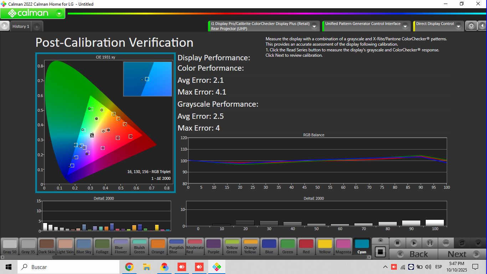
Task: Switch to the History 1 tab
Action: coord(21,26)
